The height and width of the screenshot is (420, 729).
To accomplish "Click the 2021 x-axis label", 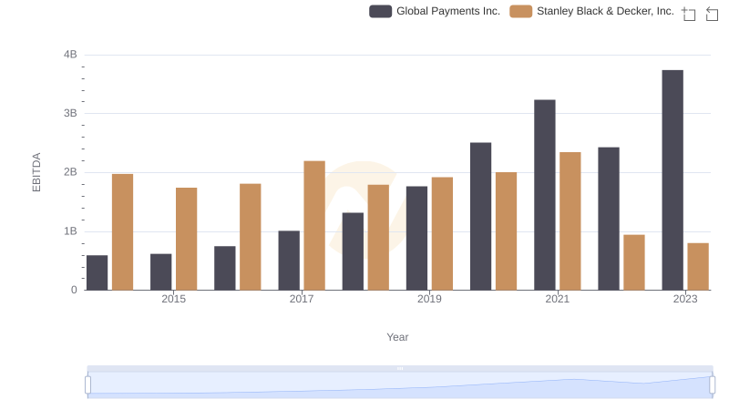I will pos(557,299).
